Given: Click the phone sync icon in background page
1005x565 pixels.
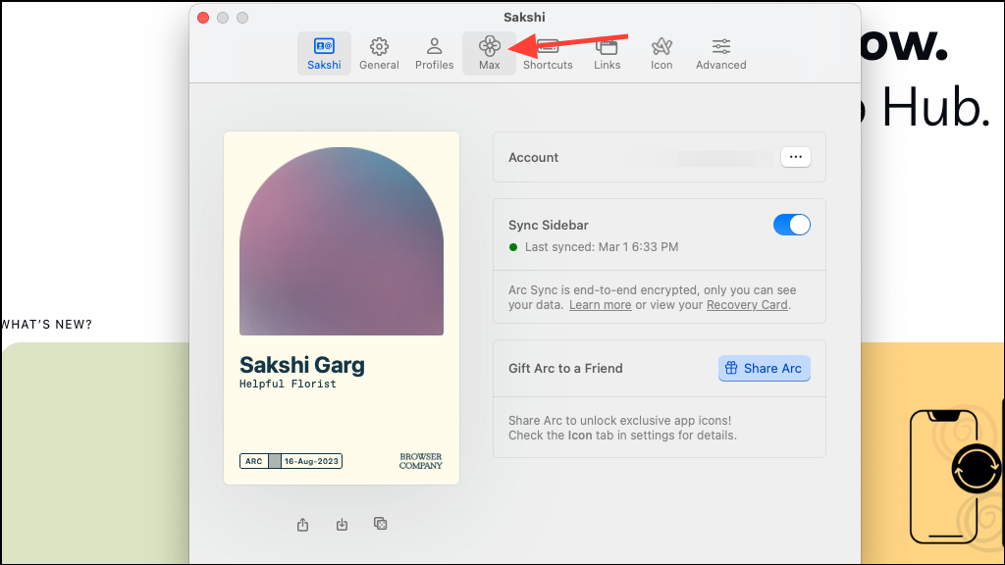Looking at the screenshot, I should point(977,469).
